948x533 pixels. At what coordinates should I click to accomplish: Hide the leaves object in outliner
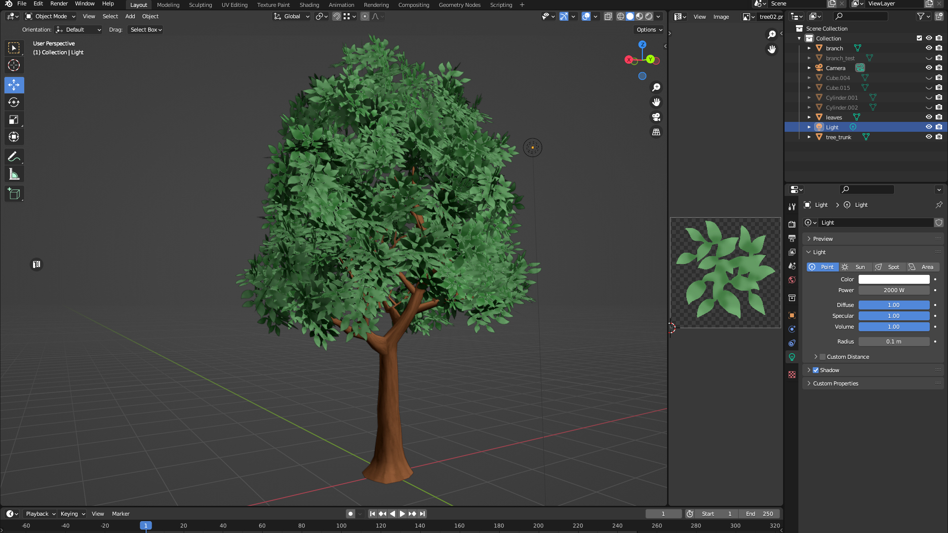click(928, 117)
